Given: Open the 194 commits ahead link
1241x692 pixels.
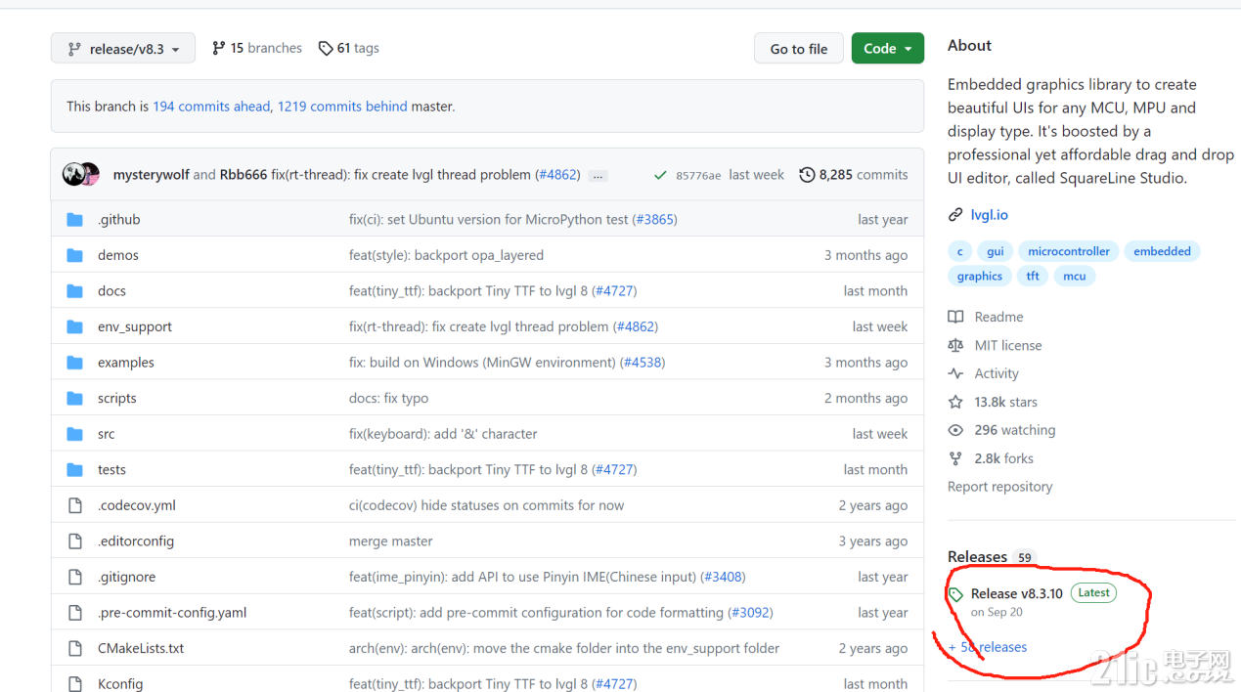Looking at the screenshot, I should click(211, 107).
